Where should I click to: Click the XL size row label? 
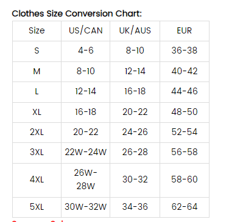tap(37, 112)
